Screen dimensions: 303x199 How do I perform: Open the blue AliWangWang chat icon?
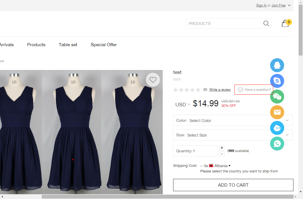(x=277, y=128)
